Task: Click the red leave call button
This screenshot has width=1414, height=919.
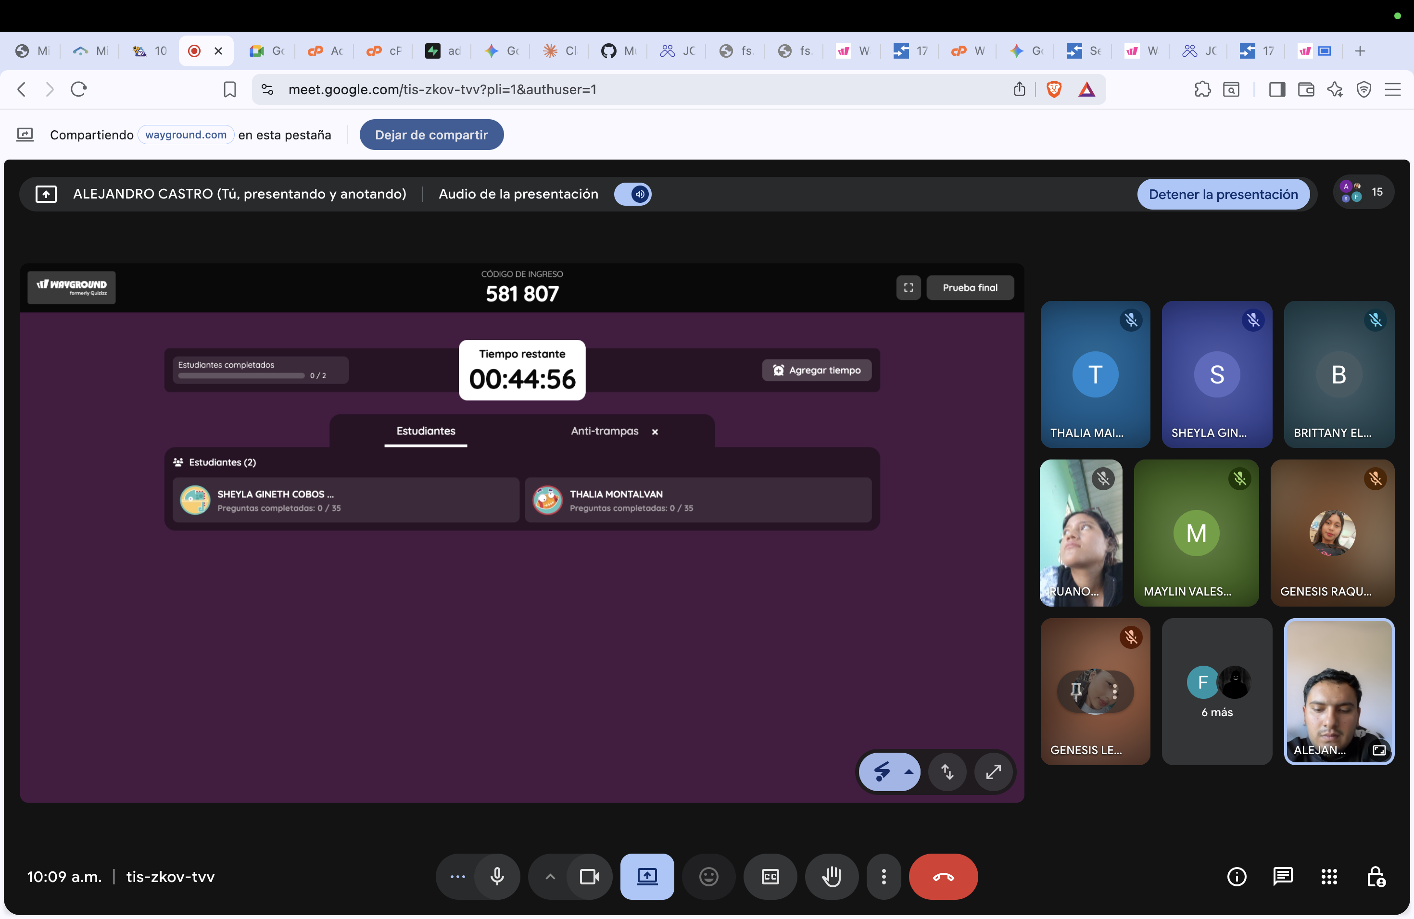Action: (943, 876)
